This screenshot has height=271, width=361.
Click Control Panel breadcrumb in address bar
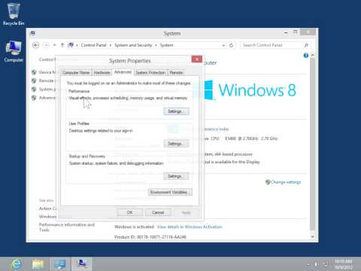(x=93, y=45)
